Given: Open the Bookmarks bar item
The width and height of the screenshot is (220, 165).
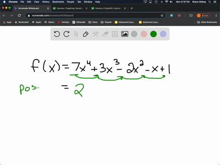Looking at the screenshot, I should (x=22, y=22).
